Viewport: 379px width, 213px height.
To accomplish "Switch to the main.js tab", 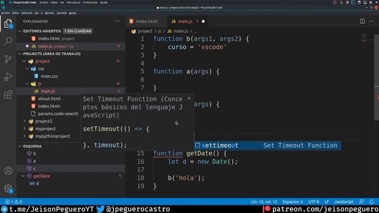I will coord(188,21).
